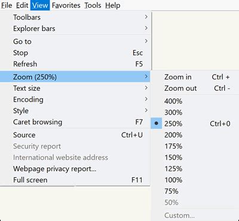Expand the Go to submenu
Image resolution: width=239 pixels, height=221 pixels.
tap(75, 41)
